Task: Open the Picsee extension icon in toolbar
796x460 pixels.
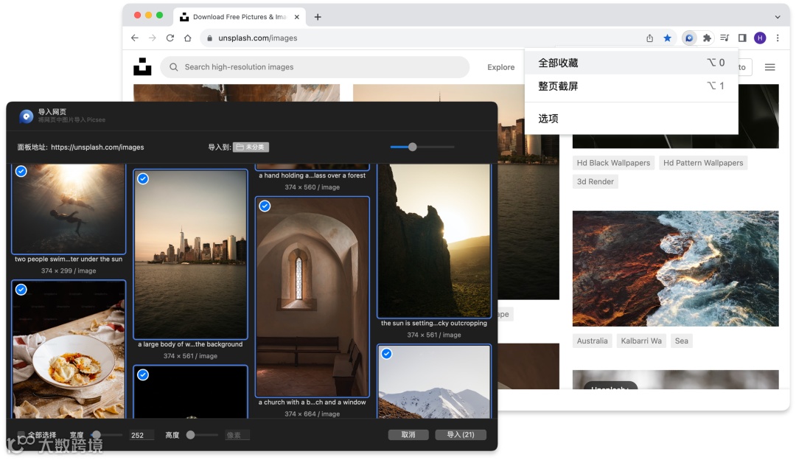Action: 689,38
